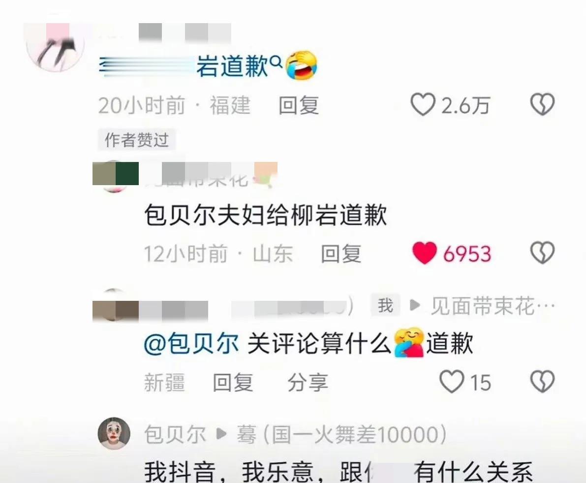This screenshot has height=483, width=586.
Task: Dislike the 新疆 reply
Action: (542, 382)
